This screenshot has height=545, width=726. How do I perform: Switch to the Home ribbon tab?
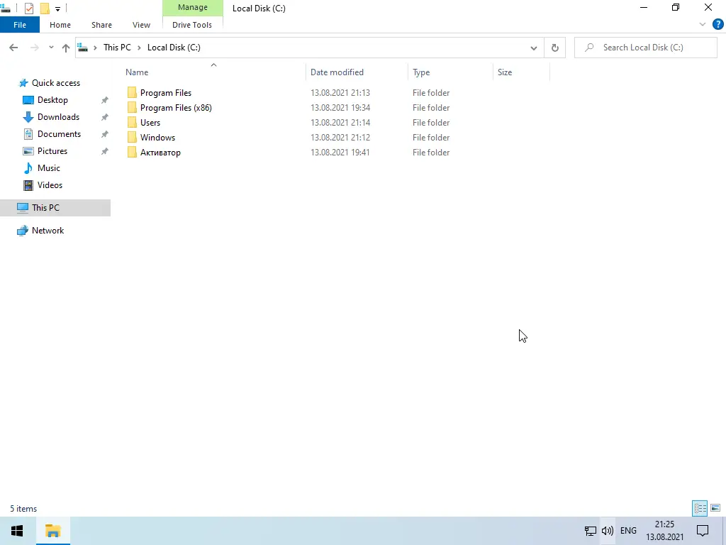(x=60, y=25)
